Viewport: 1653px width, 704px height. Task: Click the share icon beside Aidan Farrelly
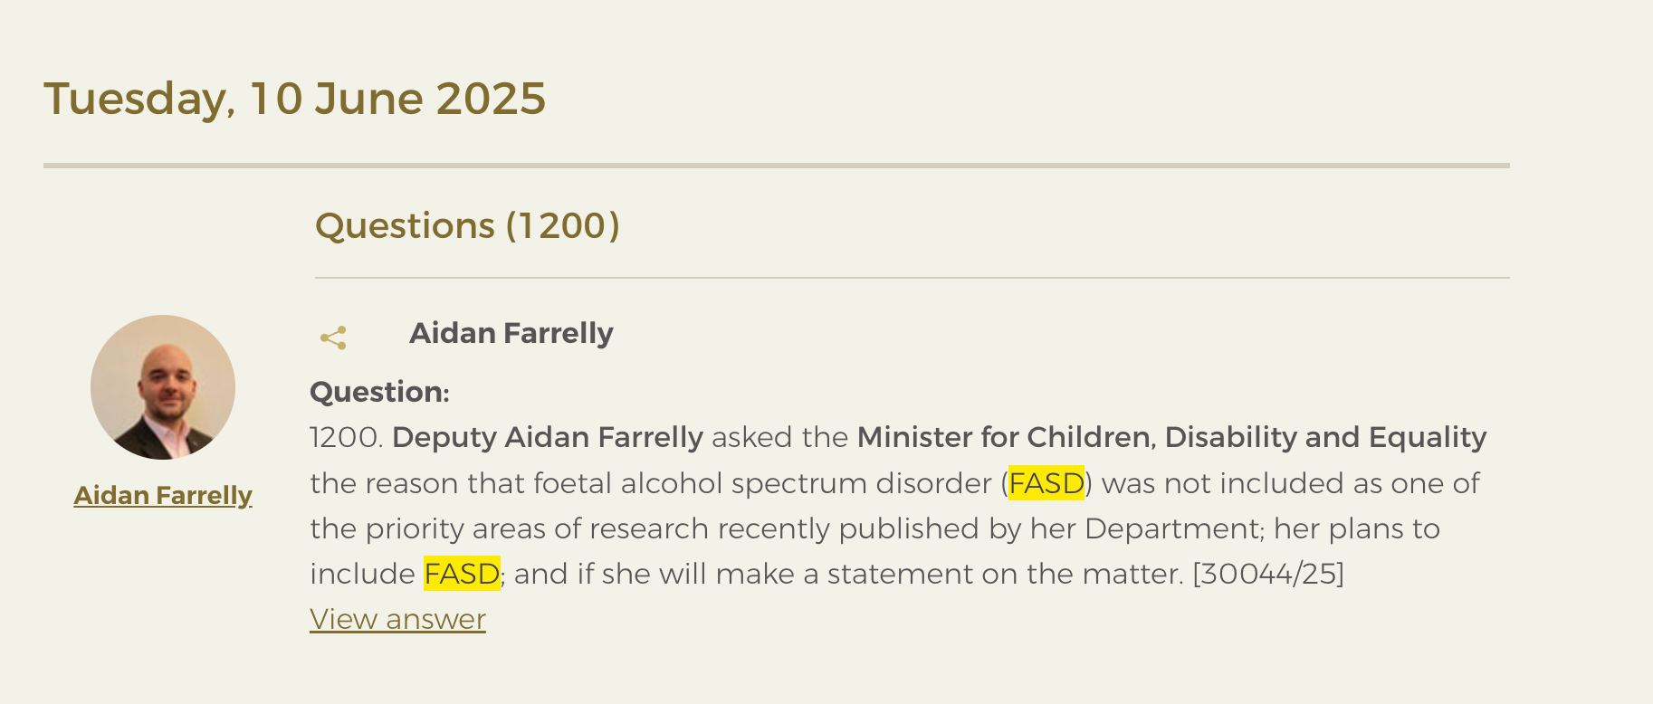(333, 338)
